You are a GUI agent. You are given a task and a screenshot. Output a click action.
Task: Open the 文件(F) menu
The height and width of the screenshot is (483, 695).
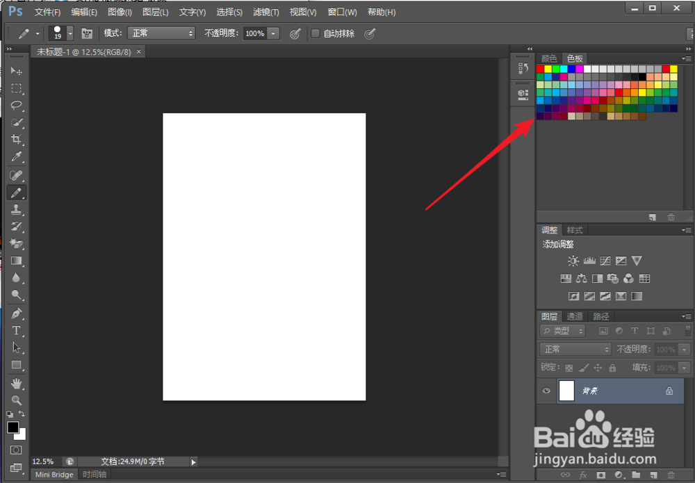(x=47, y=13)
